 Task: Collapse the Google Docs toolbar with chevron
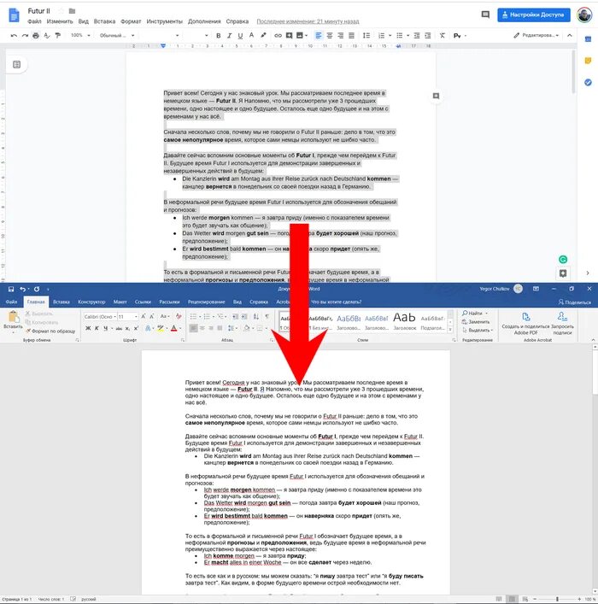[570, 35]
